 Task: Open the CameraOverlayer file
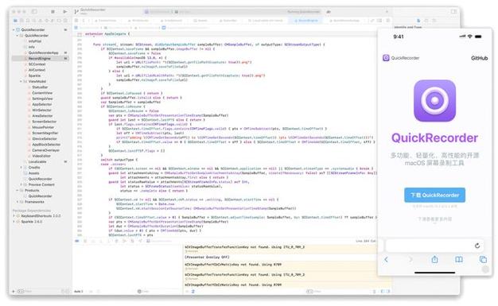(x=45, y=150)
